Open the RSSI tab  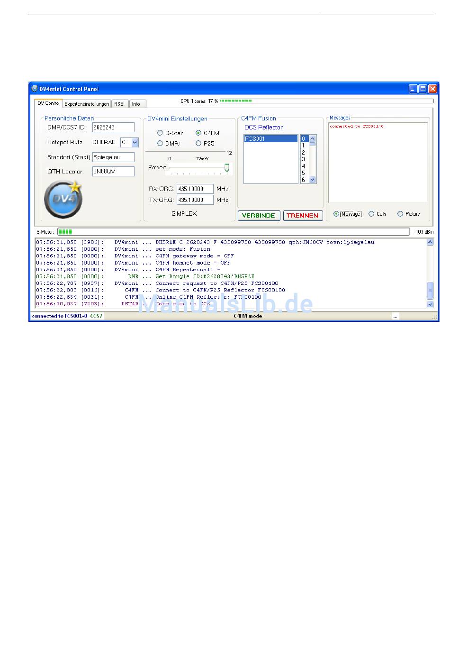119,104
